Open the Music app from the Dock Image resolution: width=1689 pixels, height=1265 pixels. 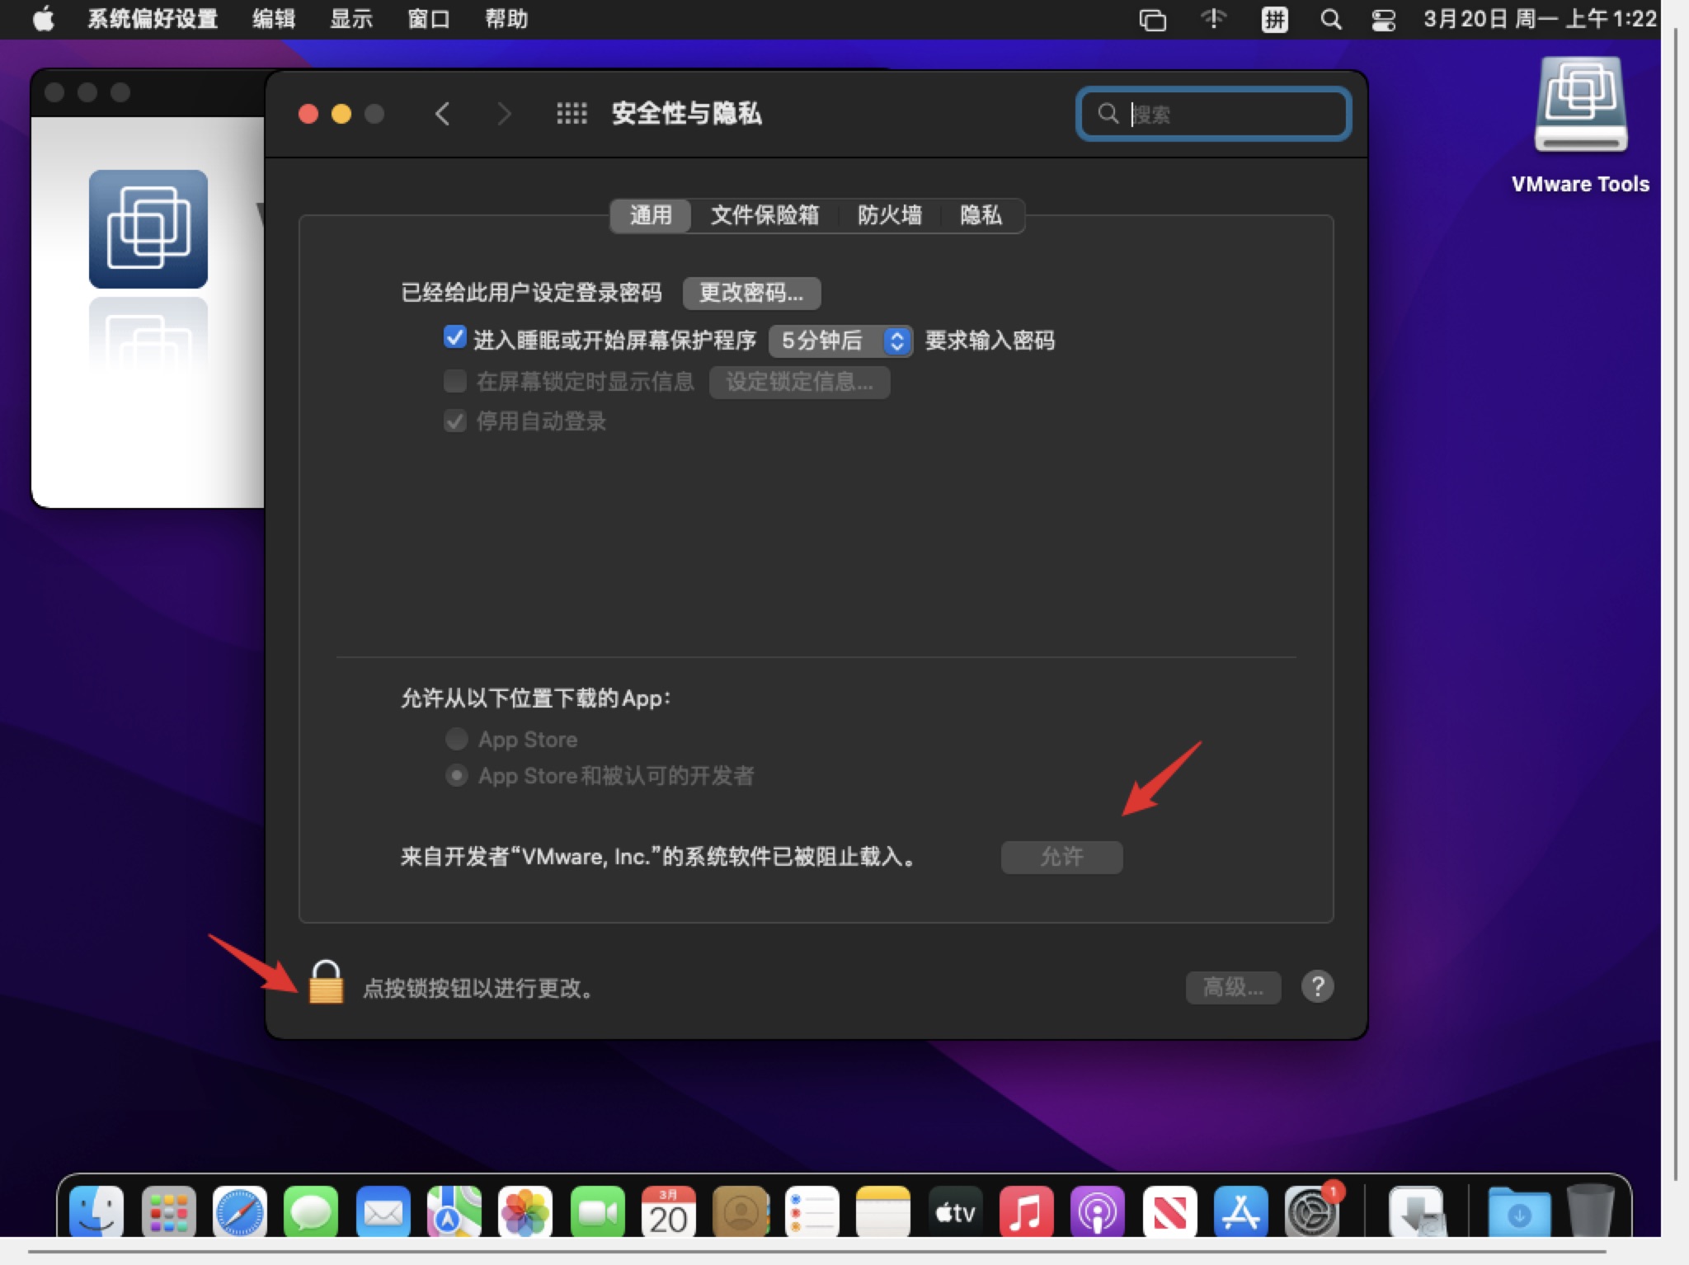pyautogui.click(x=1025, y=1212)
